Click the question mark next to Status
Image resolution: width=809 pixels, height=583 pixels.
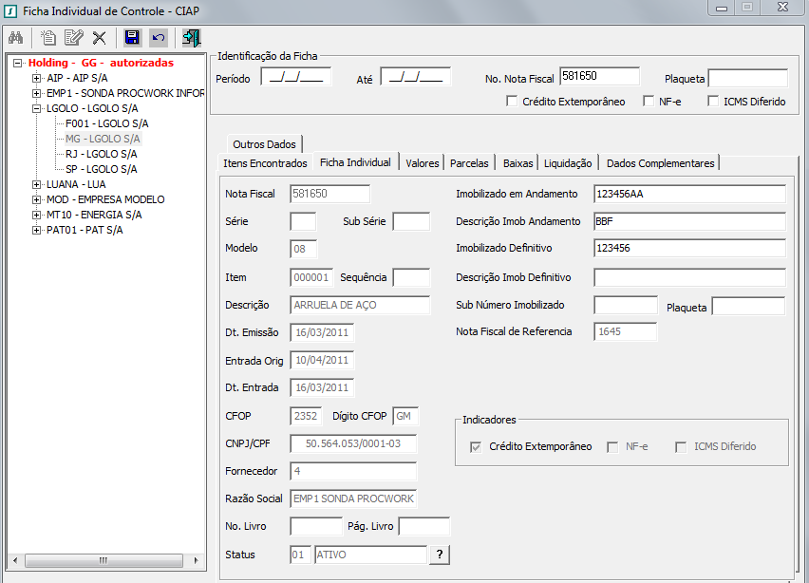click(440, 555)
